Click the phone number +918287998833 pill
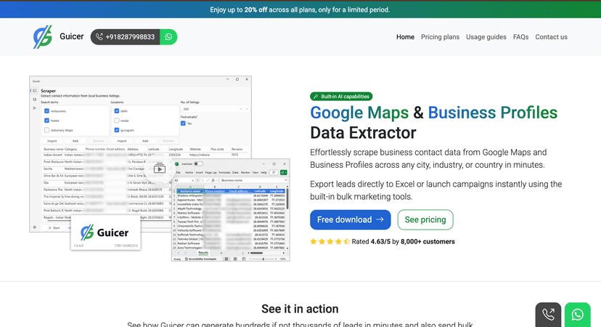This screenshot has height=327, width=601. pos(125,37)
